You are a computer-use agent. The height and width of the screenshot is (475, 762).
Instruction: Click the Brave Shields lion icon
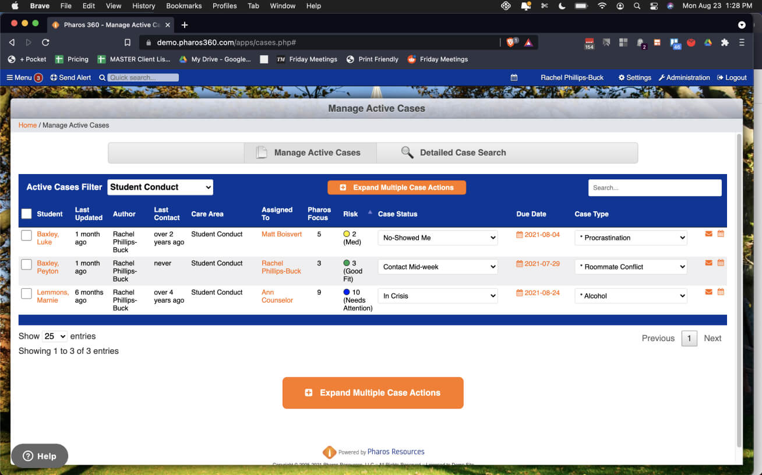pos(511,42)
